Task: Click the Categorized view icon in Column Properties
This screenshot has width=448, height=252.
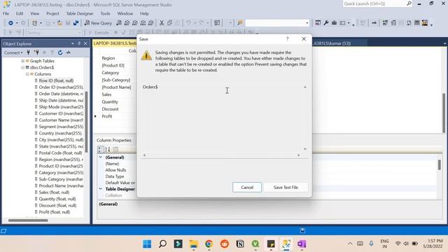Action: pyautogui.click(x=101, y=149)
